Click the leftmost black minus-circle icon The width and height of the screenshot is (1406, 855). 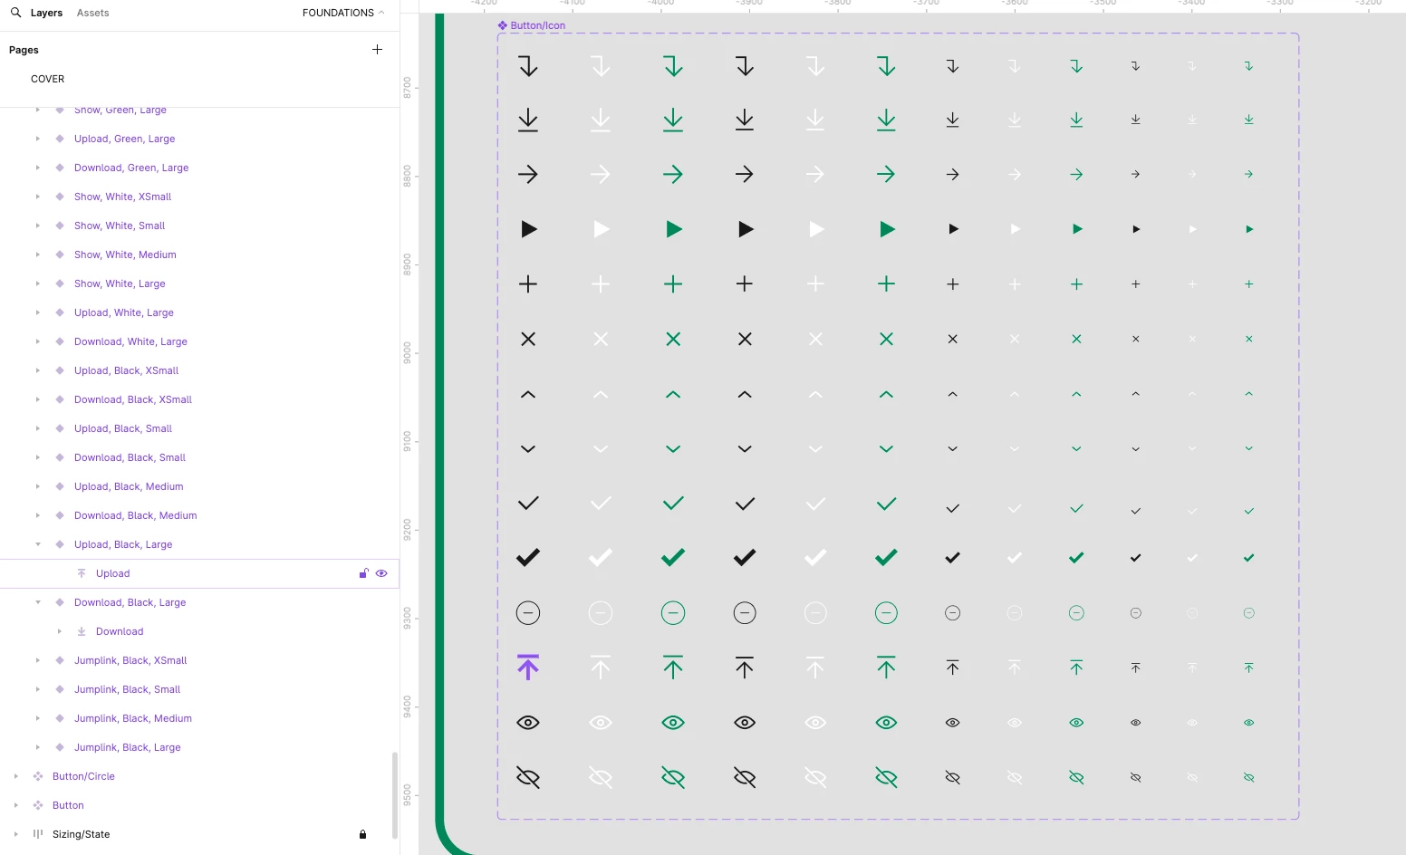point(528,613)
